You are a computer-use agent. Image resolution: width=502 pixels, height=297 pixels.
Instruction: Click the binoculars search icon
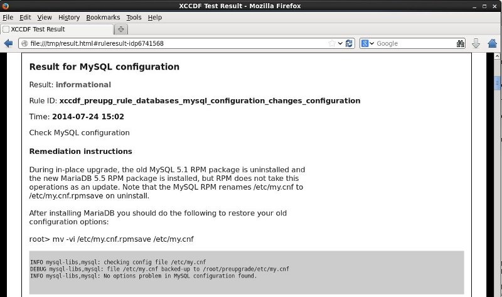pos(460,43)
